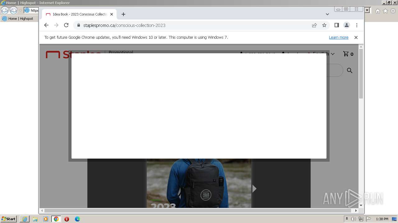Open the volume speaker icon in tray
398x223 pixels.
point(354,219)
